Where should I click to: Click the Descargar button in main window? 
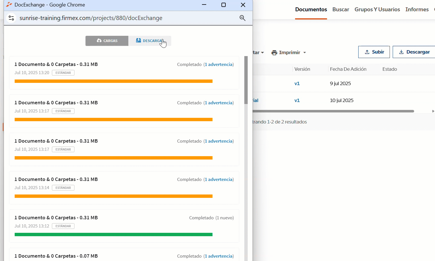coord(414,52)
